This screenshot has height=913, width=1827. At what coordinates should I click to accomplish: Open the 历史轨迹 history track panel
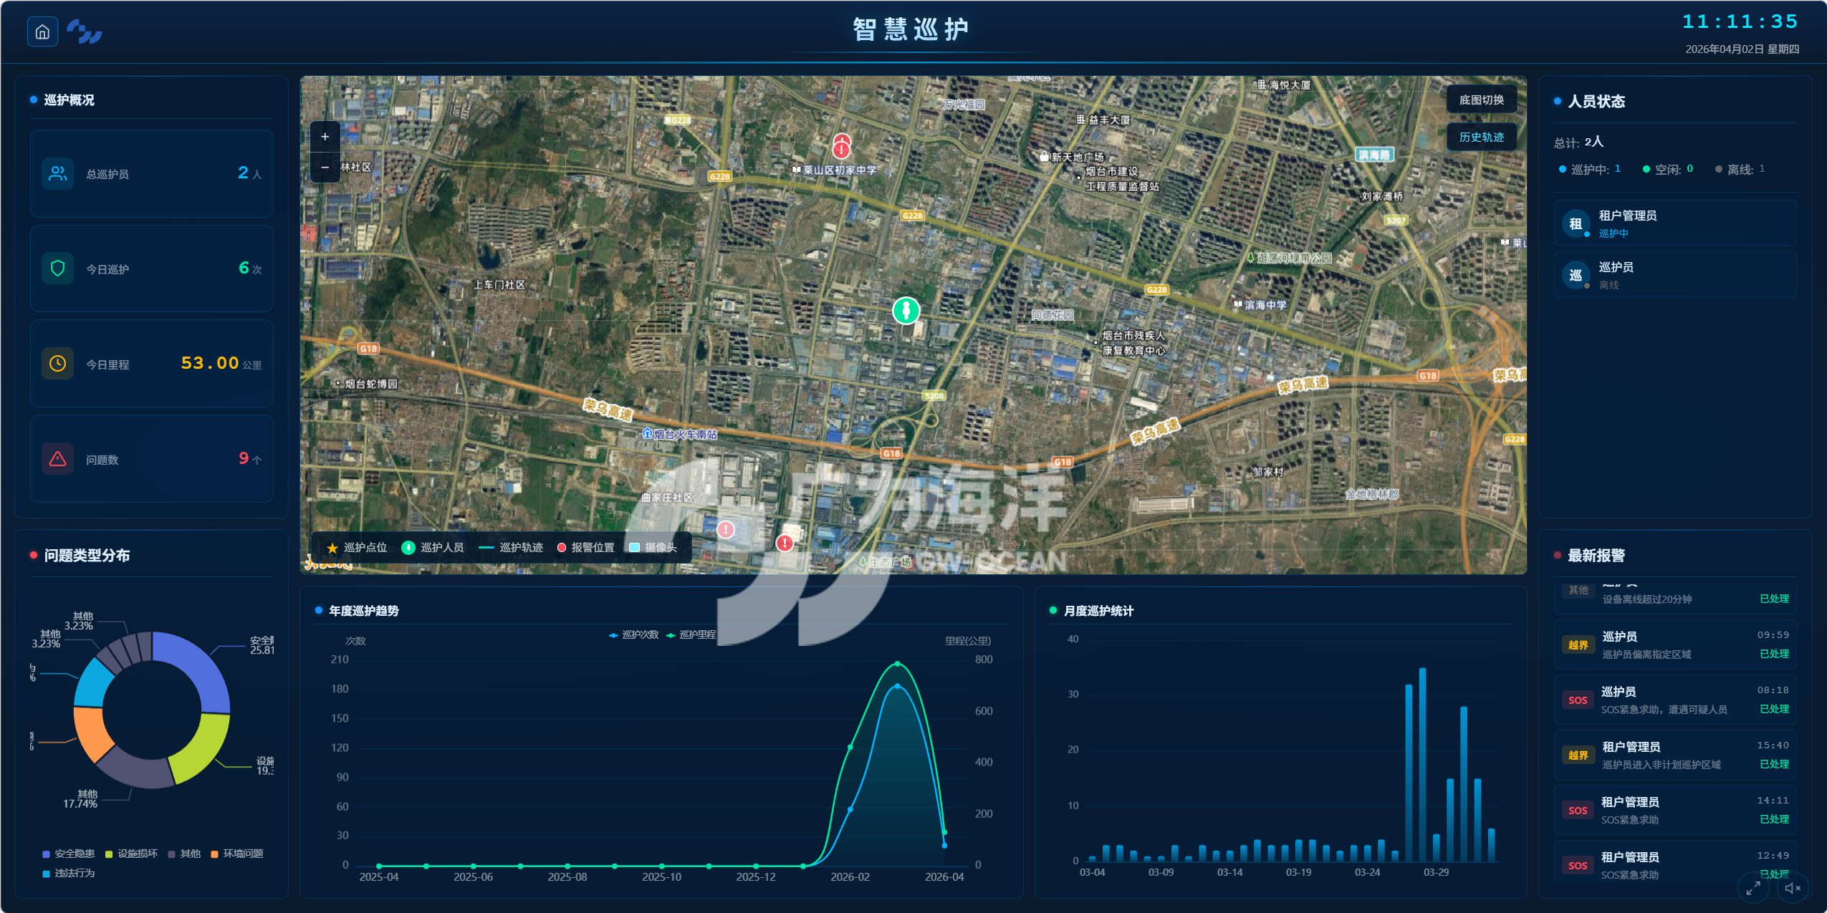1481,137
